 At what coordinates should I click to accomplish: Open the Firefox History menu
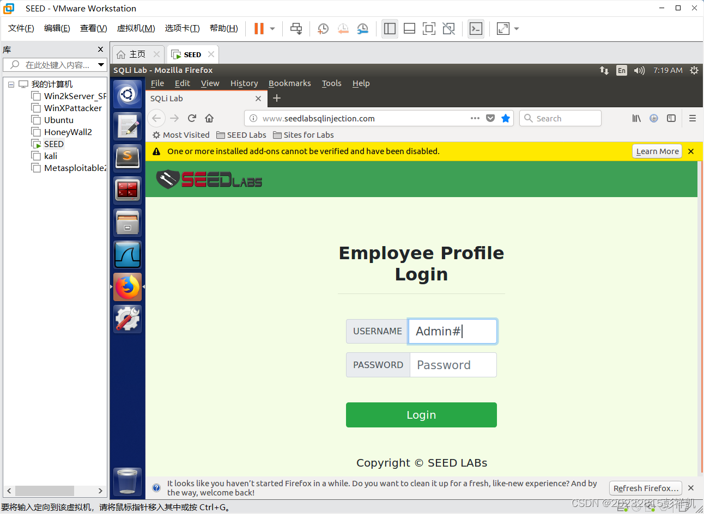244,83
